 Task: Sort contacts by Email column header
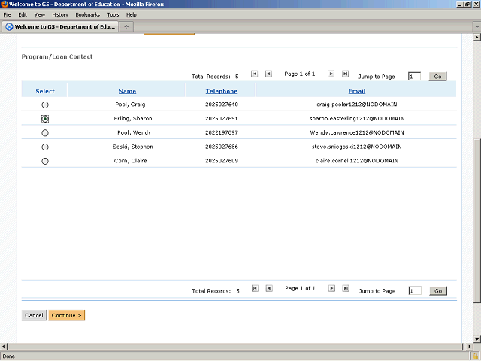(x=356, y=91)
